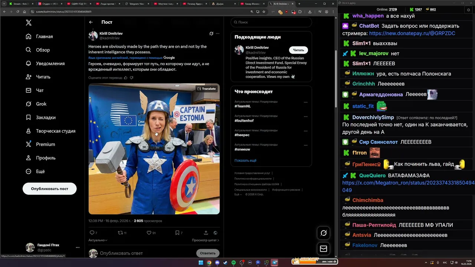475x267 pixels.
Task: Open Условия предоставления услуг link
Action: 252,173
